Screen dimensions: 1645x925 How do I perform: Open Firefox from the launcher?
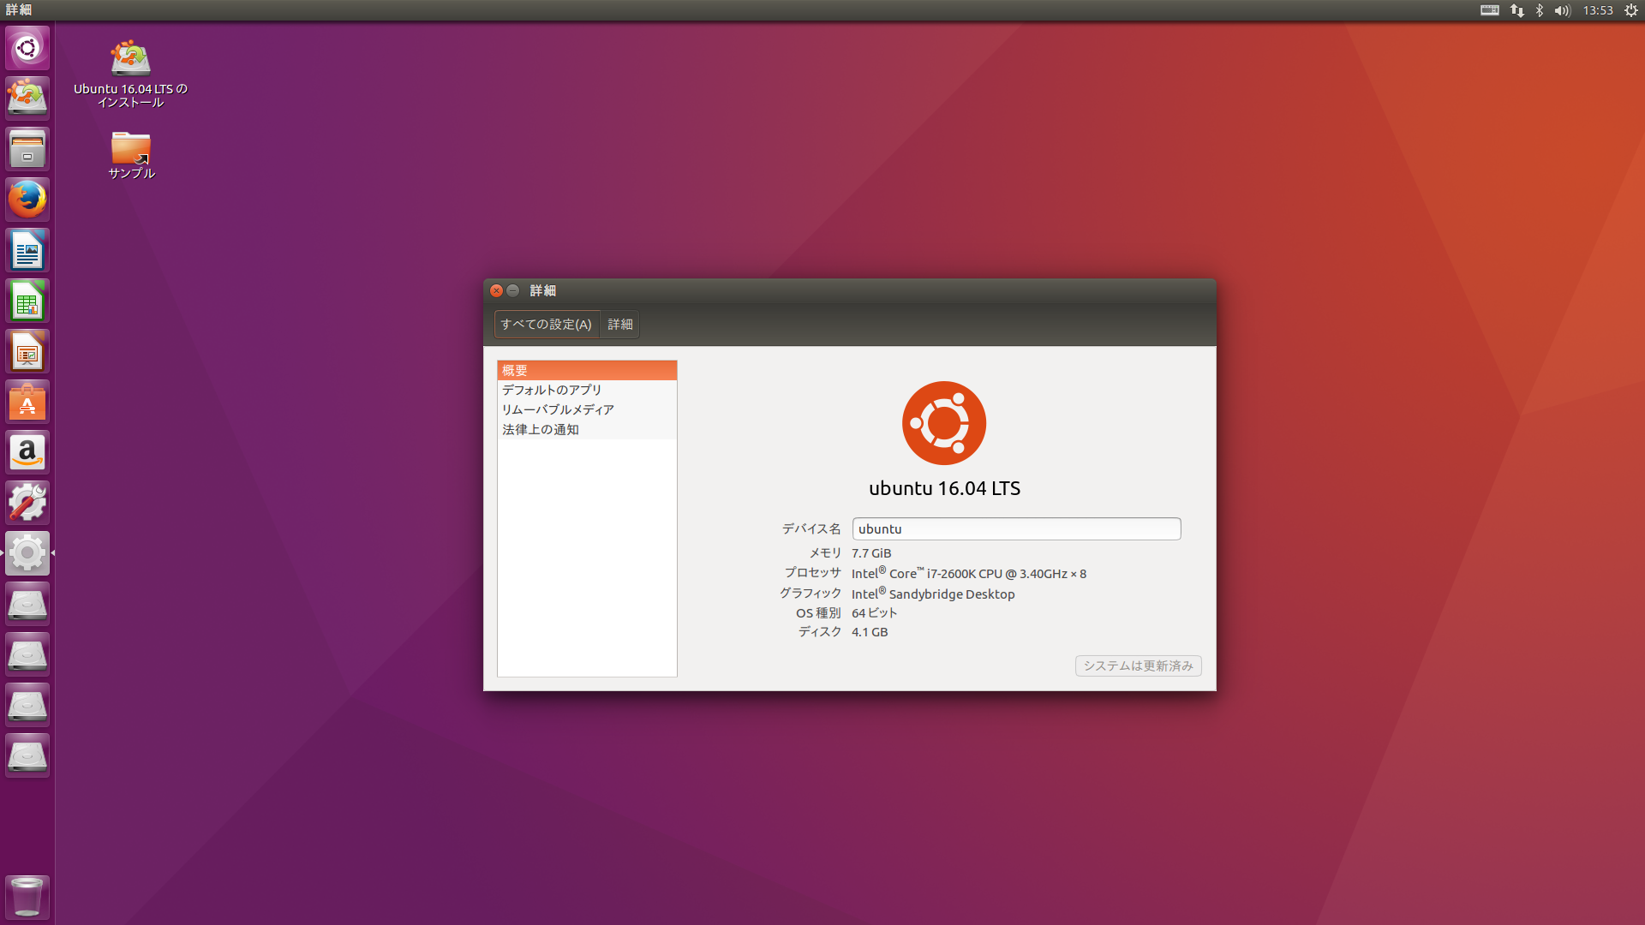click(27, 199)
